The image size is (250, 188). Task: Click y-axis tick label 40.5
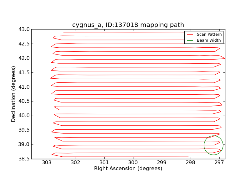[24, 101]
